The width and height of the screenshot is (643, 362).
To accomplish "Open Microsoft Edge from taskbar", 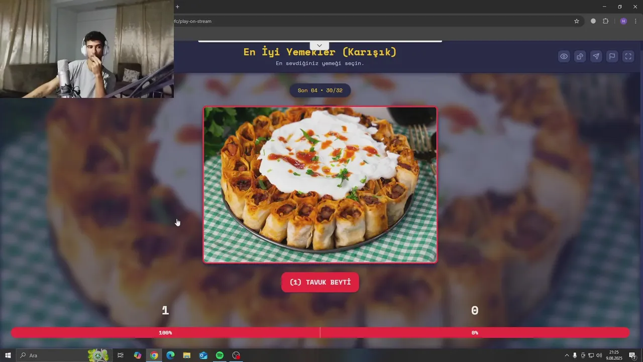I will coord(170,355).
